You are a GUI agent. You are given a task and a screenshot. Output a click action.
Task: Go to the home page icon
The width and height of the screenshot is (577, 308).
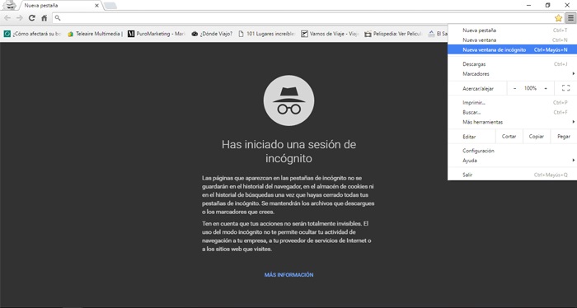45,18
